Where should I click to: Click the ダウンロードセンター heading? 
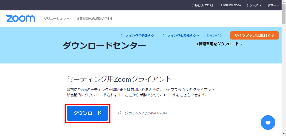[x=104, y=46]
